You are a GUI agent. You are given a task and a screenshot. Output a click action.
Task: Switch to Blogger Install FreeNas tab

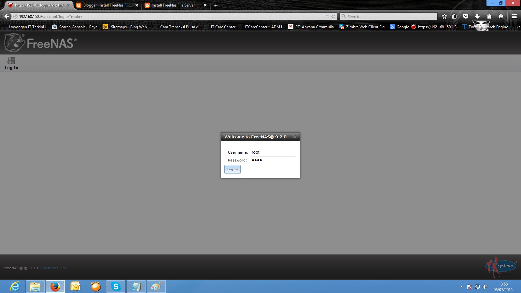pyautogui.click(x=107, y=5)
